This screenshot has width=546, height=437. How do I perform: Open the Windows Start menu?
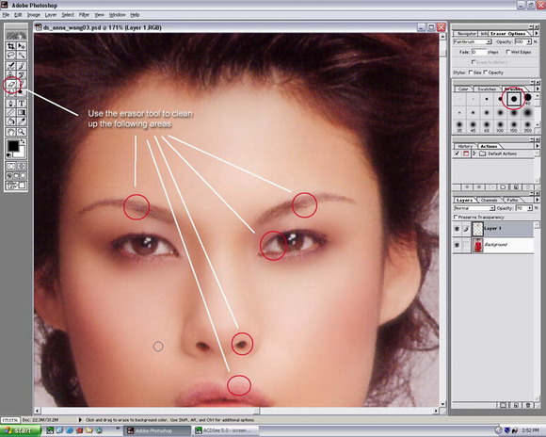20,430
